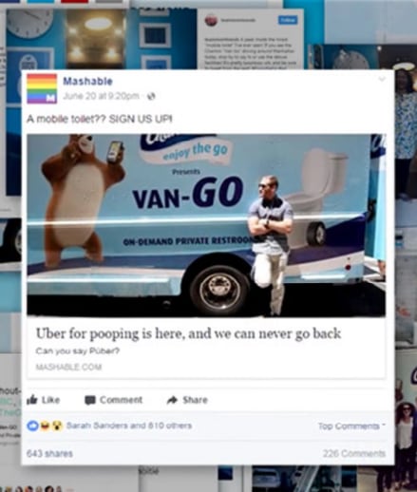The width and height of the screenshot is (417, 492).
Task: Open the Van-Go article image
Action: click(x=206, y=225)
